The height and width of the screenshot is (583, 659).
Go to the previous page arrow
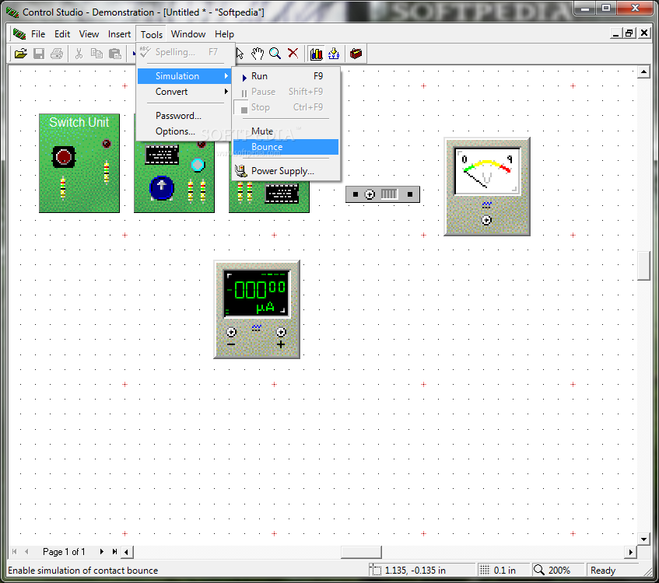27,551
